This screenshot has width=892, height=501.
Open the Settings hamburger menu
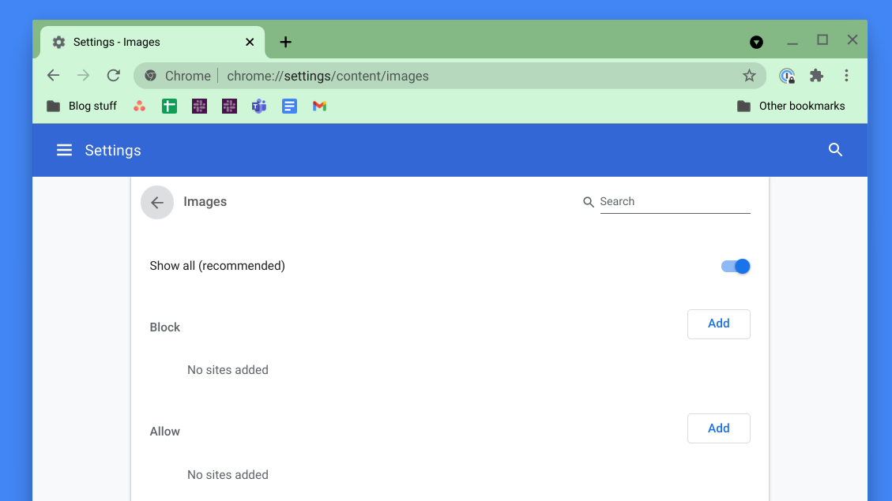click(x=64, y=150)
